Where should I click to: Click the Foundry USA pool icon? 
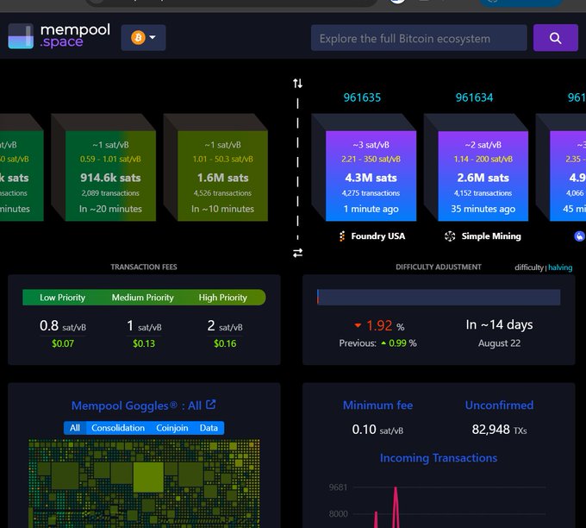[342, 236]
